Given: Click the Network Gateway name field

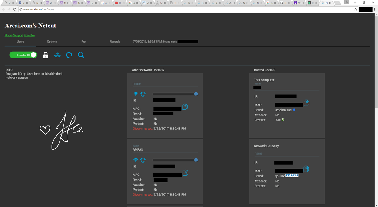Looking at the screenshot, I should [287, 154].
